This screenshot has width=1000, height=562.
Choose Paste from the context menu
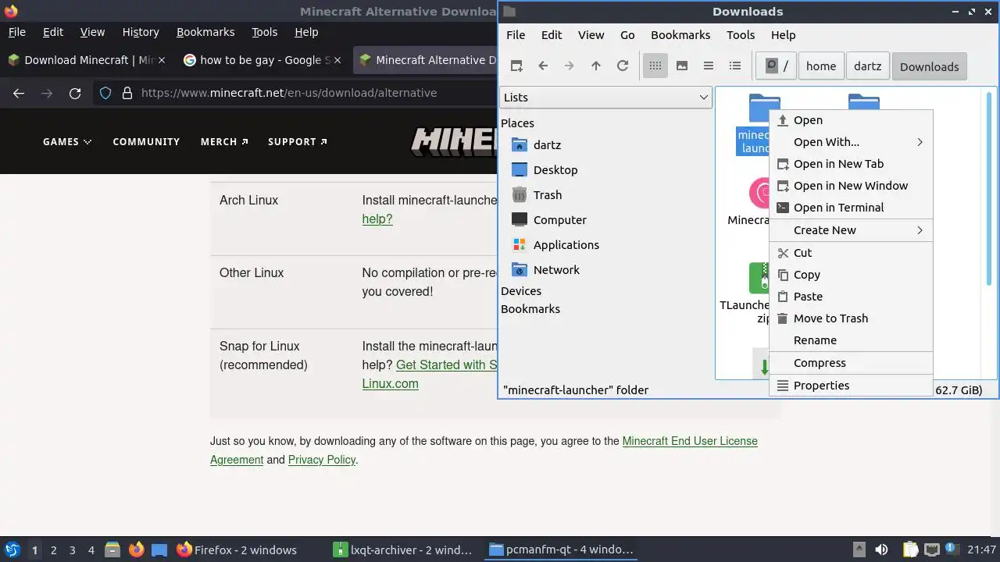click(851, 297)
